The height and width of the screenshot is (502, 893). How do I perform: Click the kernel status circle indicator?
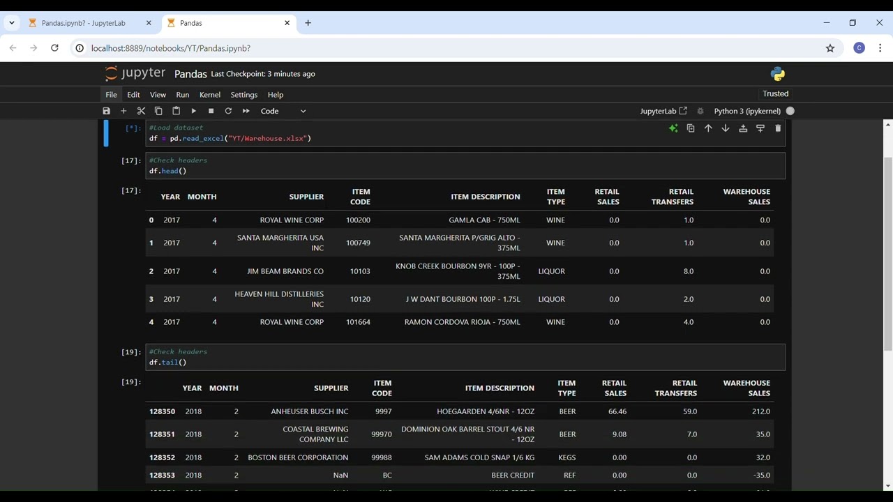[x=790, y=111]
